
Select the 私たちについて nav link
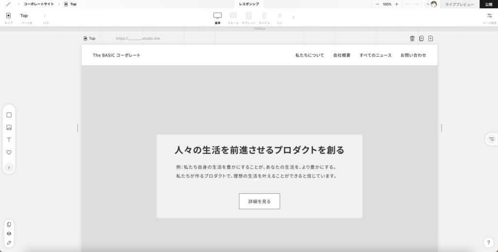pyautogui.click(x=310, y=55)
